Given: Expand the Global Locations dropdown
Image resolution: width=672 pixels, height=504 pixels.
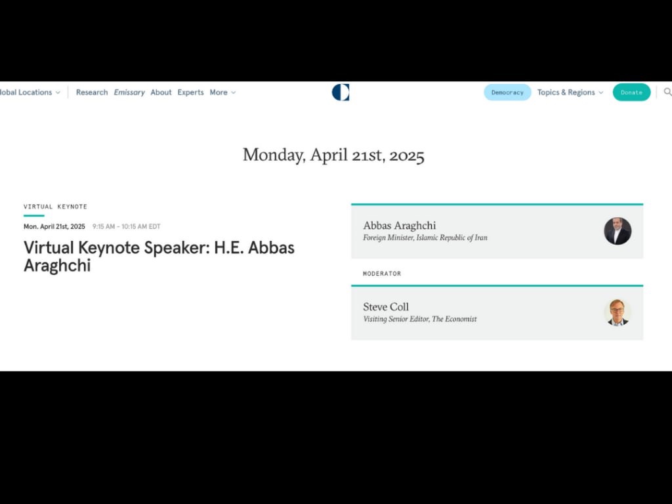Looking at the screenshot, I should click(30, 93).
